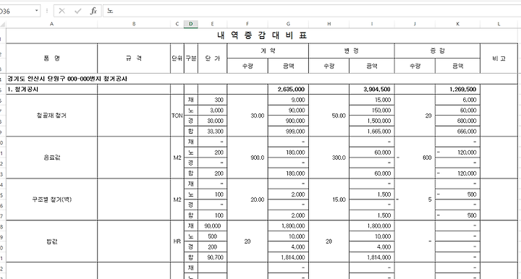Click into the Name Box cell reference field
521x279 pixels.
(17, 11)
